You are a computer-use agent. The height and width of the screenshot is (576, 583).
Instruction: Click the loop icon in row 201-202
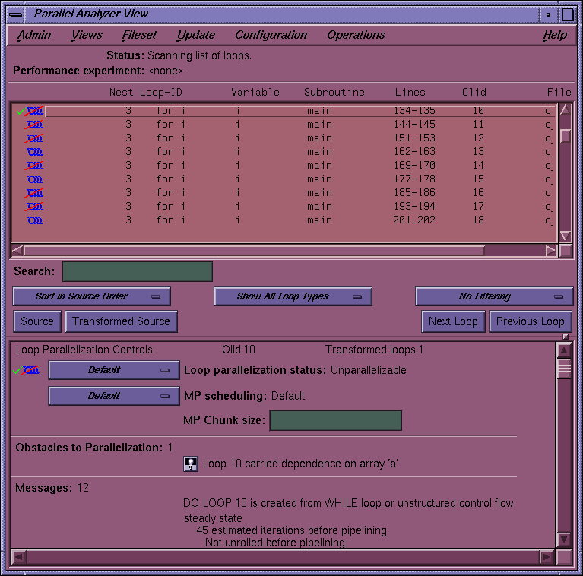tap(34, 220)
